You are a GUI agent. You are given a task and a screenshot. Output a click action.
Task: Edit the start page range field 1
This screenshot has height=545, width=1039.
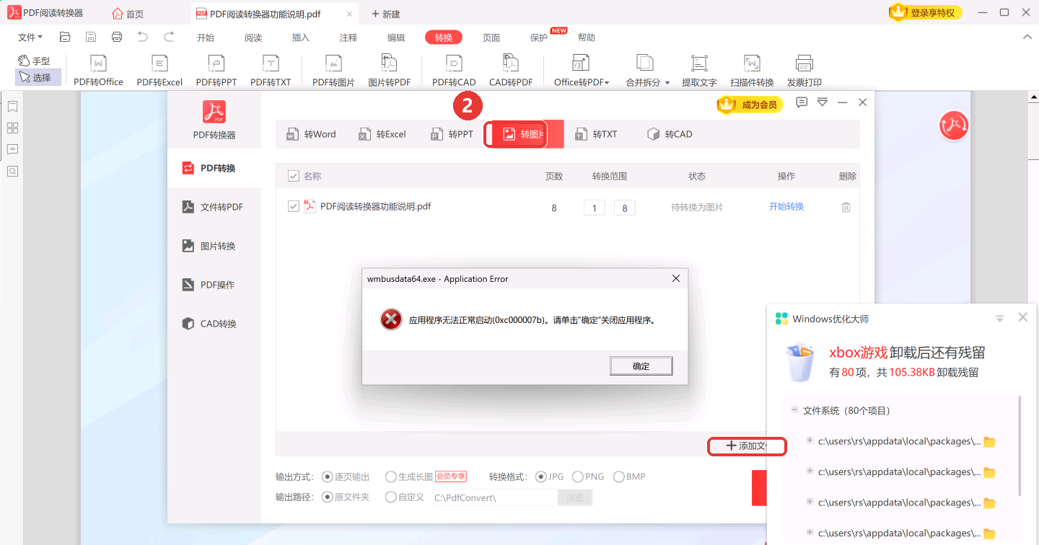coord(594,208)
